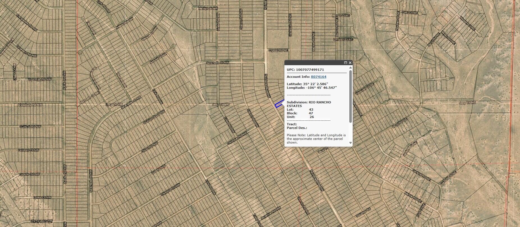Image resolution: width=520 pixels, height=227 pixels.
Task: Open account link R074164
Action: click(318, 77)
